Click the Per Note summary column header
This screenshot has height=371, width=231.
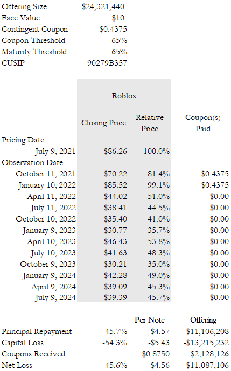[150, 320]
